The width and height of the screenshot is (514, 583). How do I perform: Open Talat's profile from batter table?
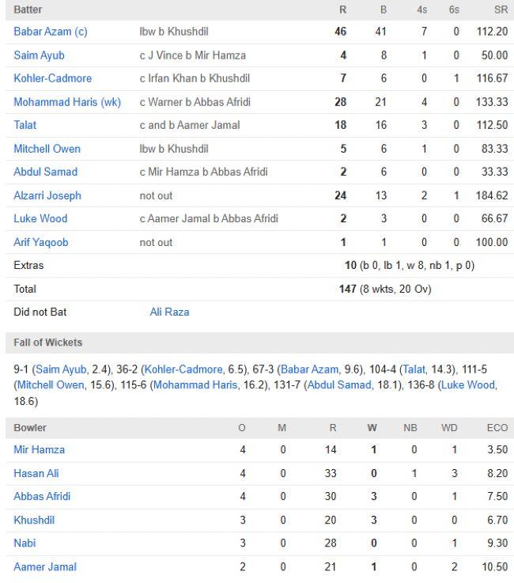25,125
